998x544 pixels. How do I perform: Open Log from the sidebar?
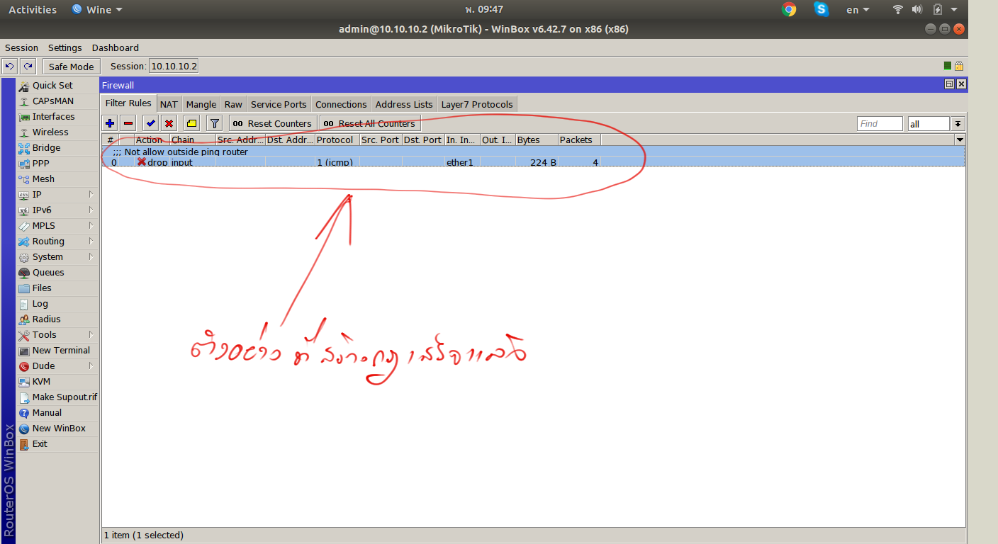[x=58, y=303]
